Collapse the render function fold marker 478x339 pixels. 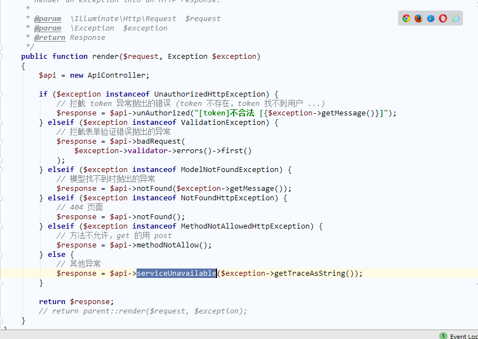tap(2, 57)
